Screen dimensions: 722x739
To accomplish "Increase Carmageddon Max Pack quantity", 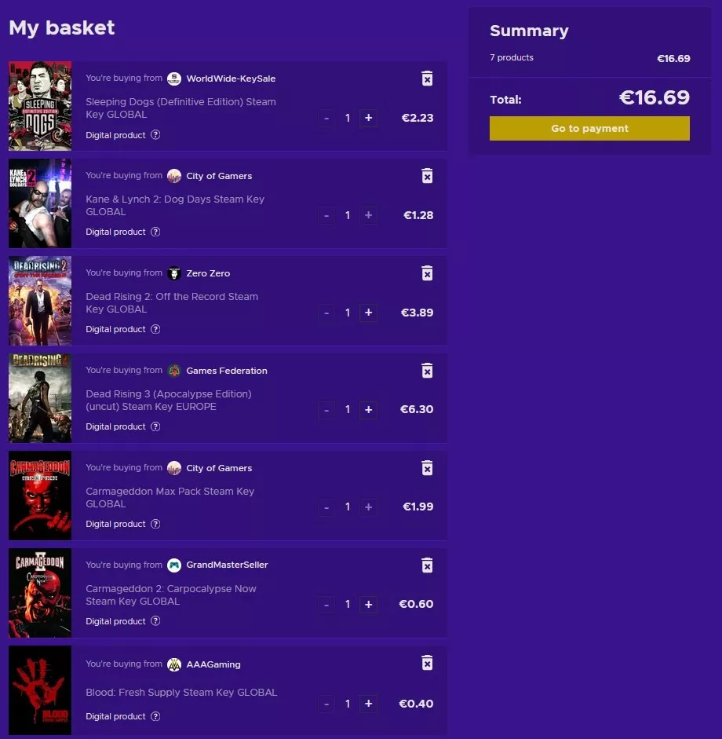I will coord(368,507).
